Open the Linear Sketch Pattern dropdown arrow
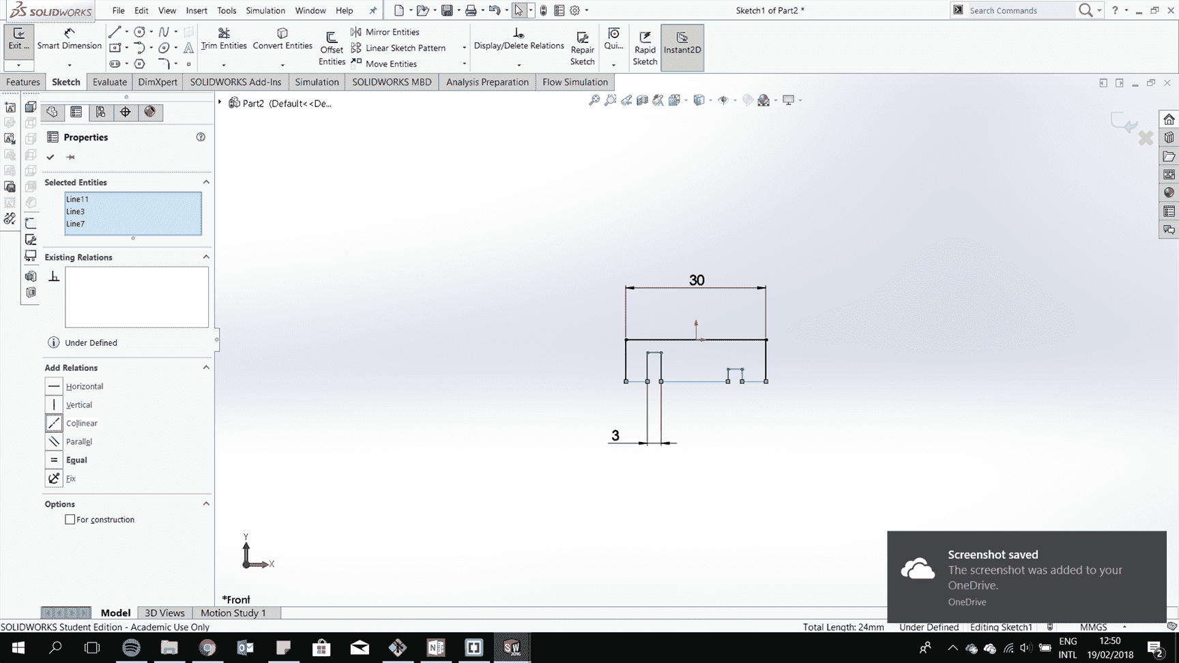 (x=465, y=48)
